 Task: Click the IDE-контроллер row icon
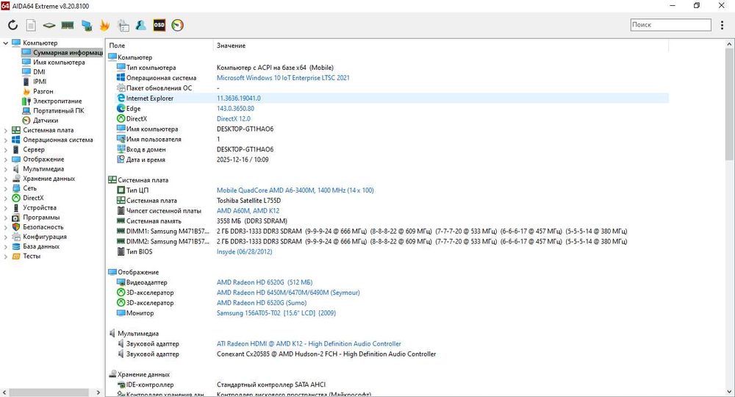click(121, 385)
